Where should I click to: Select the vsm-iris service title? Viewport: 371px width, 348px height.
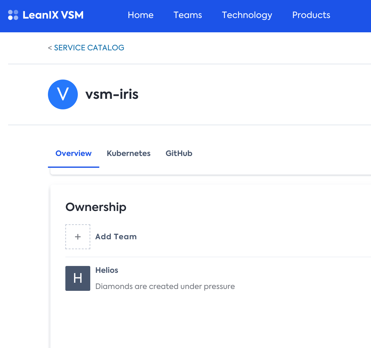coord(112,94)
